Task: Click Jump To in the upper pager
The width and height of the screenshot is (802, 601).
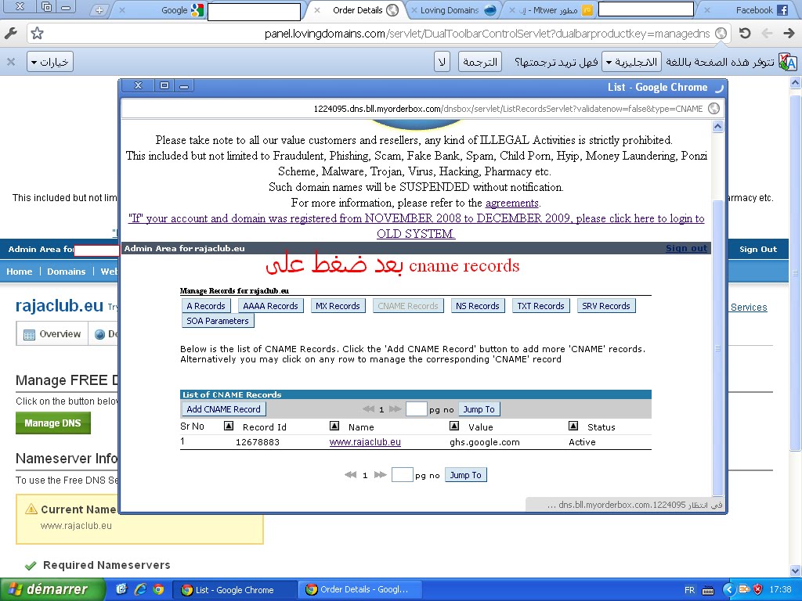Action: [479, 408]
